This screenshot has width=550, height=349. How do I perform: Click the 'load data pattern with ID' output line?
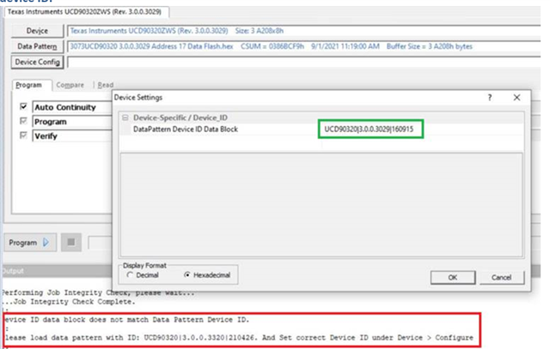point(239,338)
